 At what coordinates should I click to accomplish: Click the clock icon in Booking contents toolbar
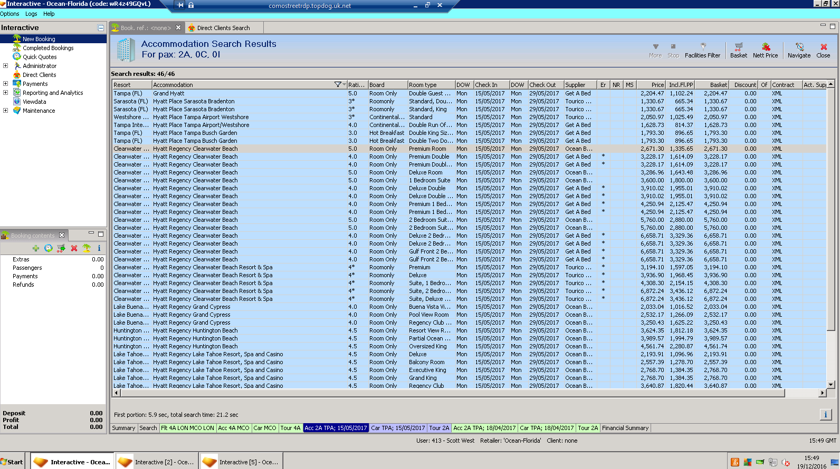point(49,248)
